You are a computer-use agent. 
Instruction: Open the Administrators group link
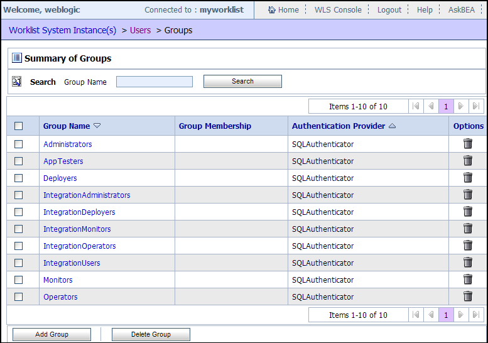pyautogui.click(x=68, y=144)
